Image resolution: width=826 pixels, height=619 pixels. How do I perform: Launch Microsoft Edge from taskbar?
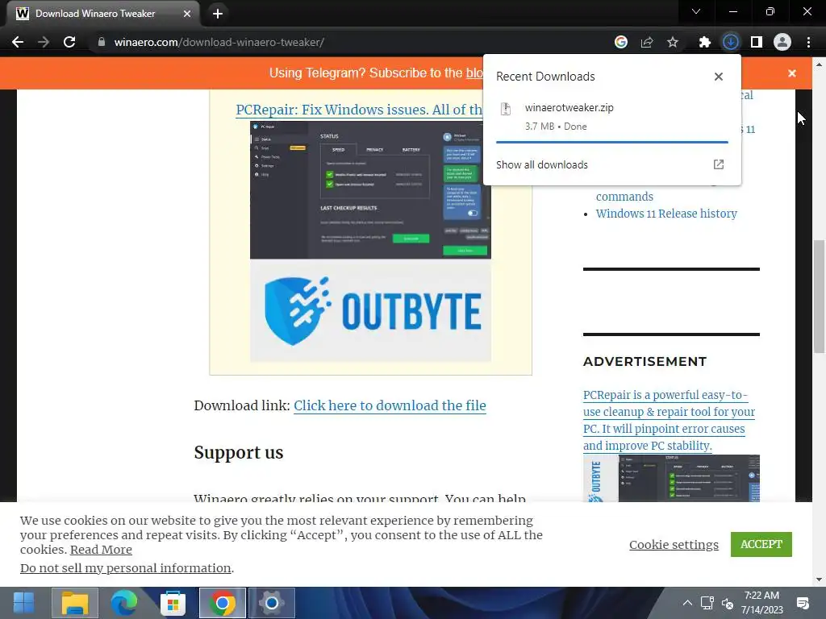tap(123, 603)
